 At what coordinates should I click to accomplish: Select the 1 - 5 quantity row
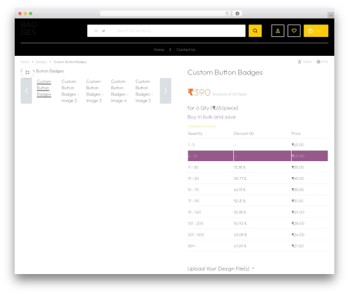tap(258, 144)
